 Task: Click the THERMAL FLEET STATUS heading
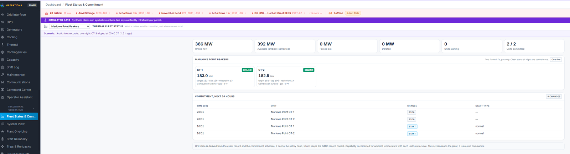coord(108,26)
